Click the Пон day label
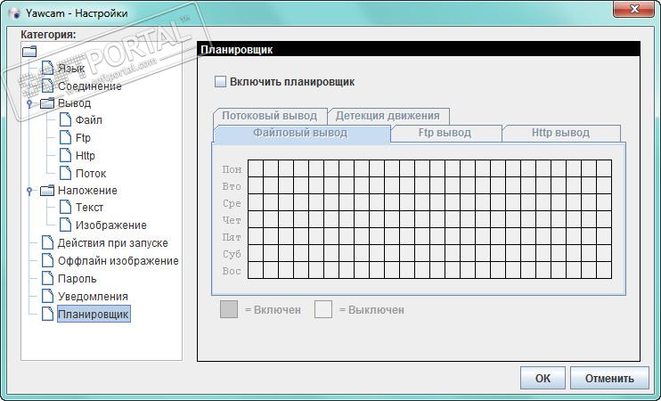 click(x=232, y=169)
